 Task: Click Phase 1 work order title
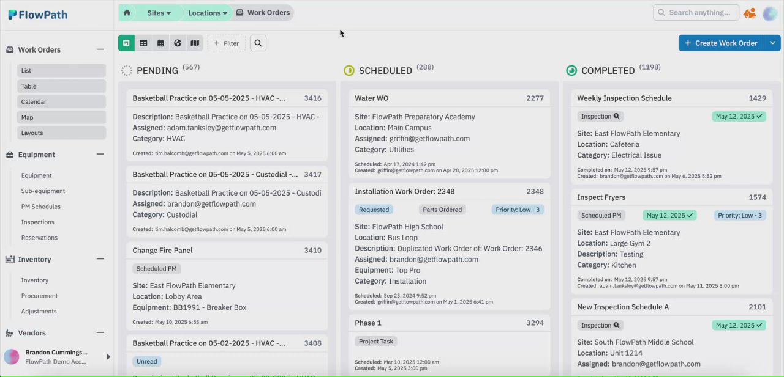pos(368,323)
